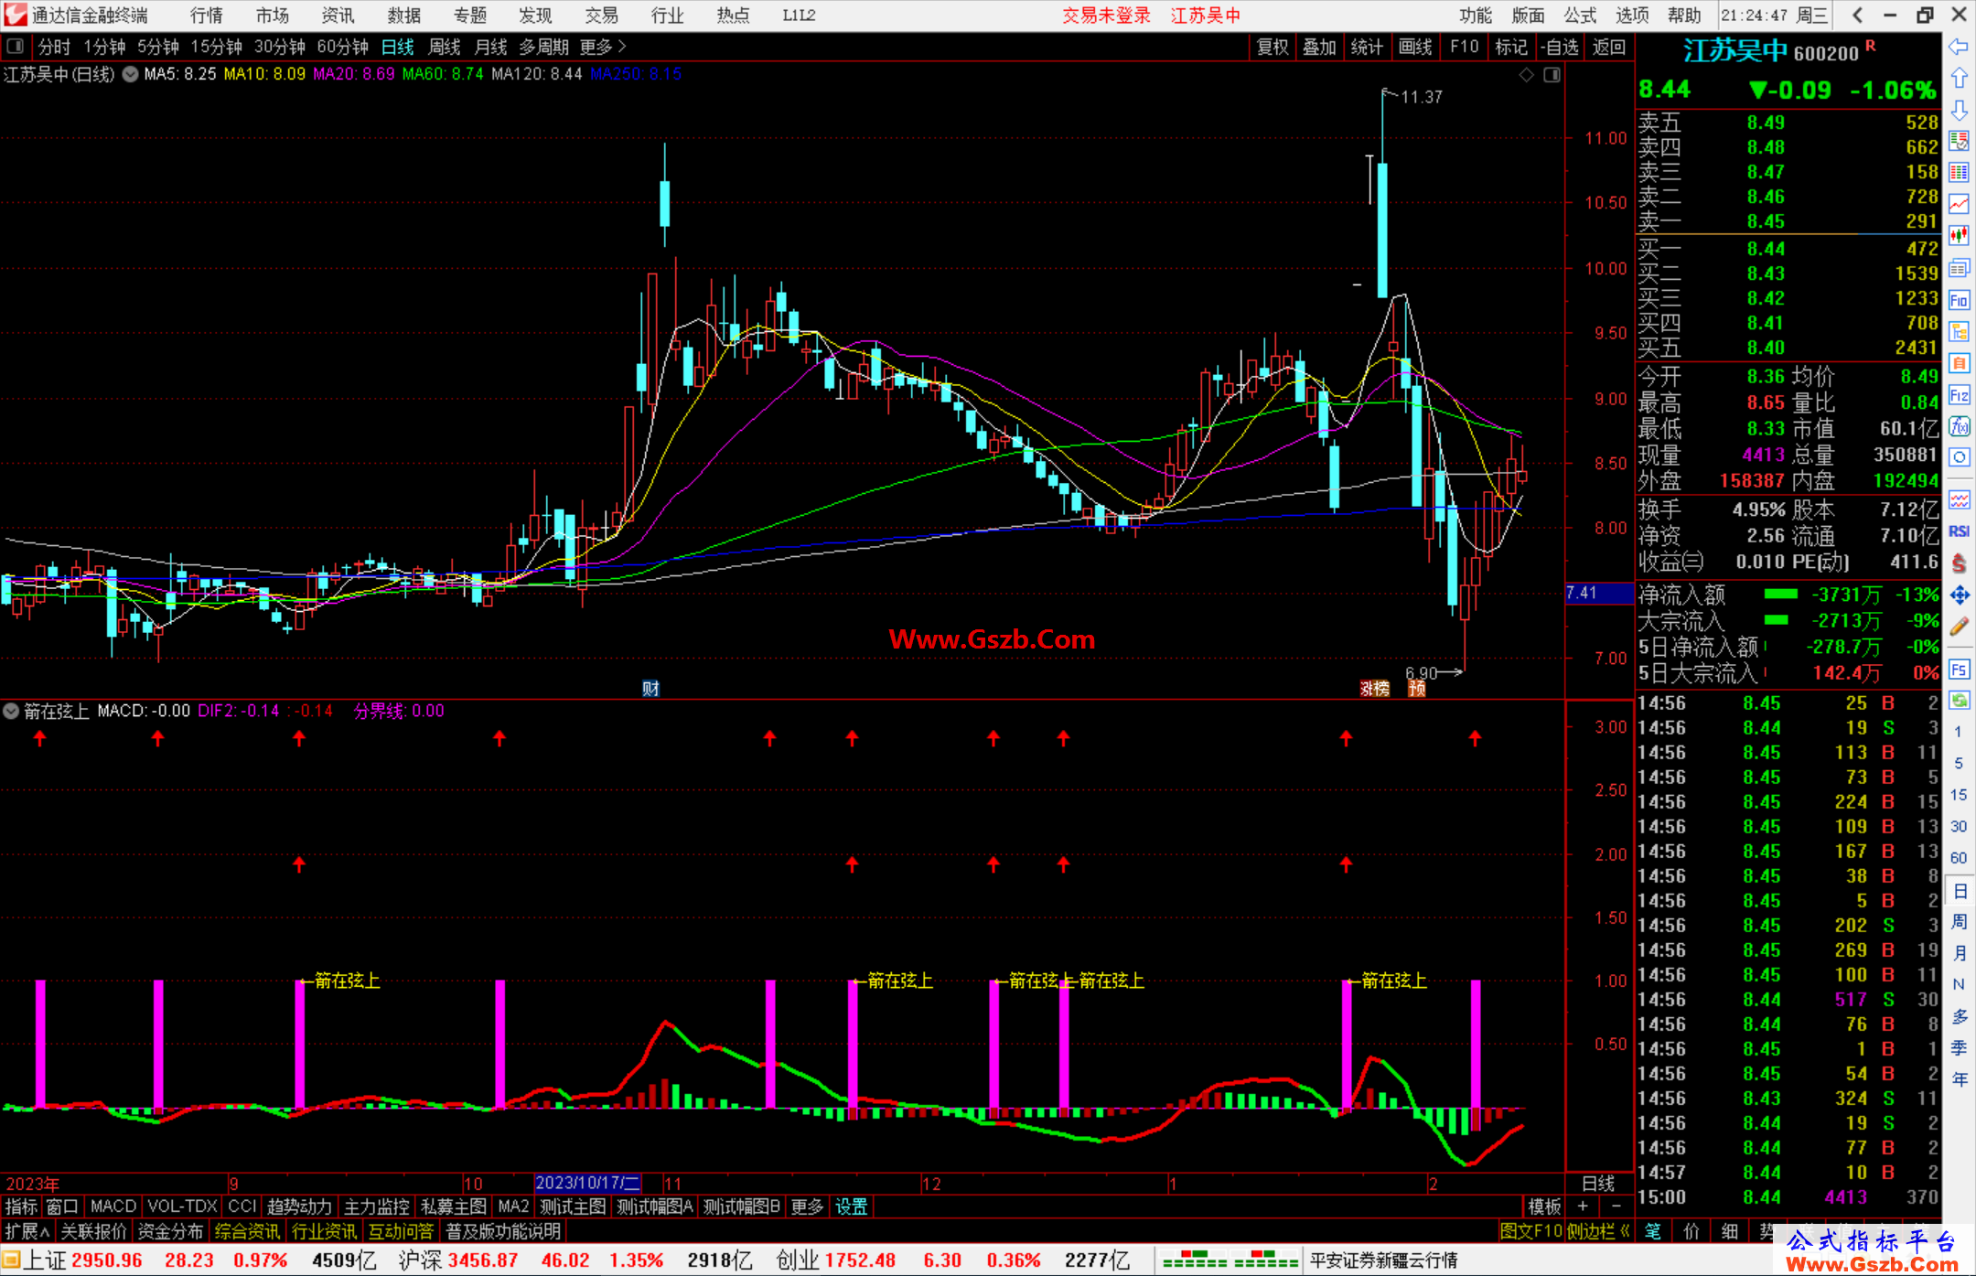Click the left arrow back icon in sidebar
1976x1276 pixels.
(1959, 47)
